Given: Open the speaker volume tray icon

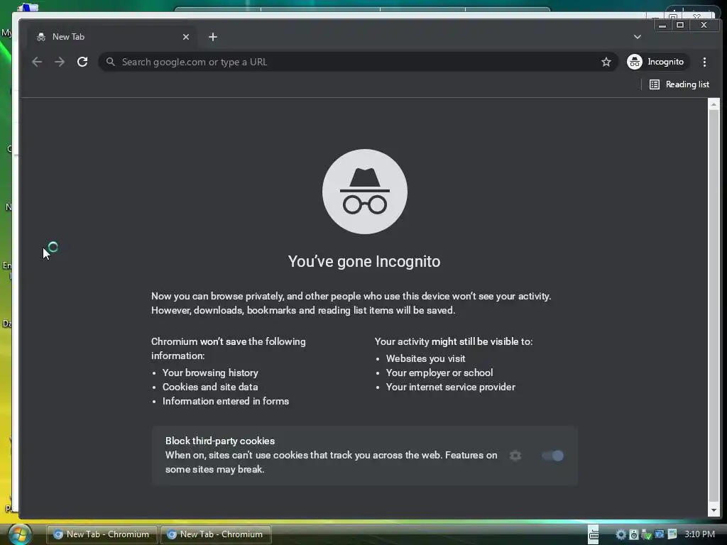Looking at the screenshot, I should tap(633, 534).
